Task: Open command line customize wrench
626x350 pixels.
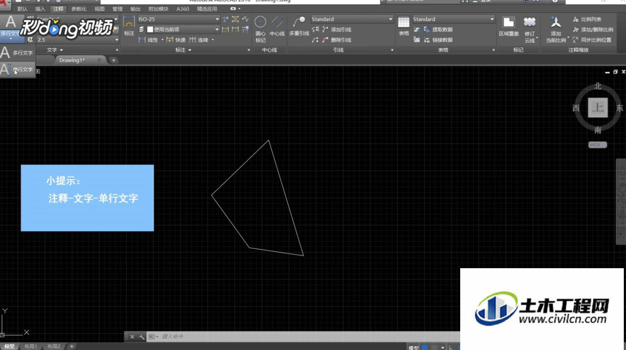Action: click(141, 337)
